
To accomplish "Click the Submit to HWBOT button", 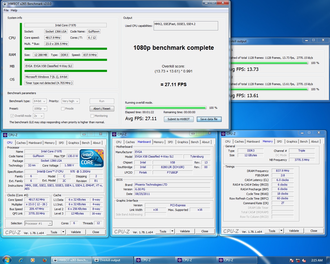I will (179, 119).
